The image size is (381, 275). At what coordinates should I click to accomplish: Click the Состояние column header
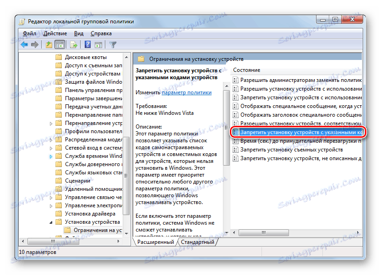[247, 70]
